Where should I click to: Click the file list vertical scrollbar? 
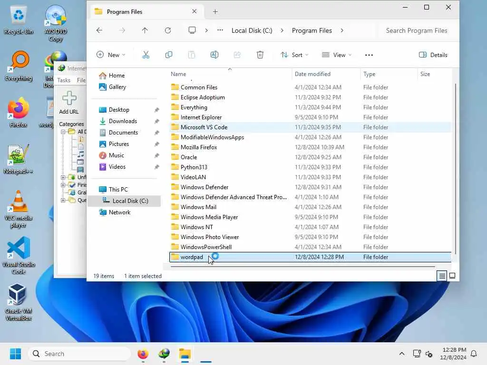[455, 168]
